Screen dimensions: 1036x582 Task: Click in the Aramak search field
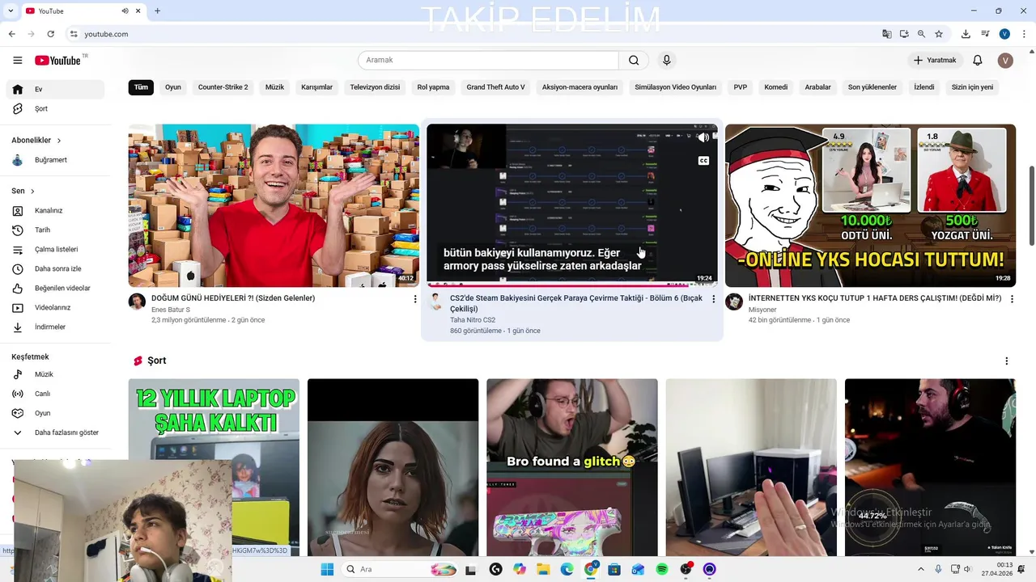click(488, 61)
